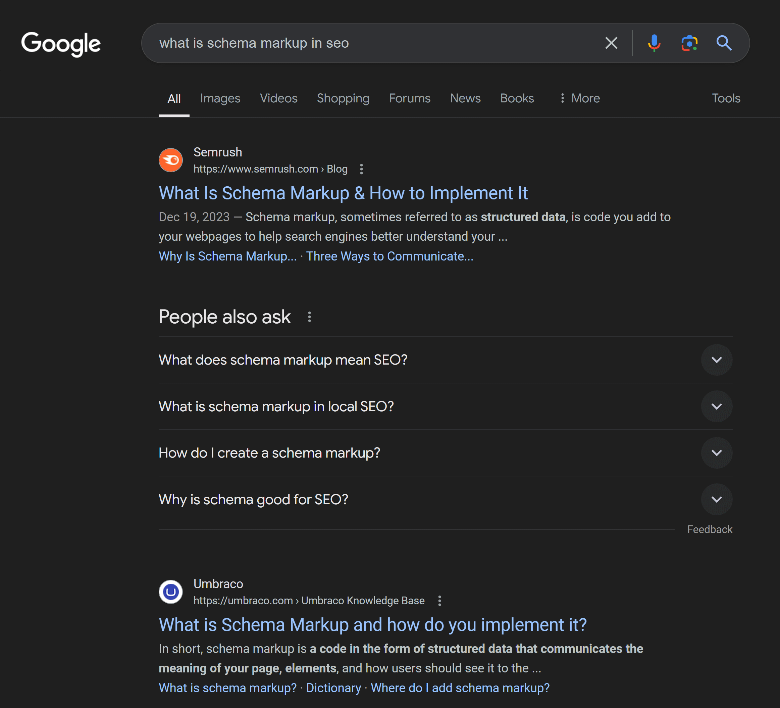This screenshot has height=708, width=780.
Task: Expand 'What does schema markup mean SEO?' question
Action: tap(717, 359)
